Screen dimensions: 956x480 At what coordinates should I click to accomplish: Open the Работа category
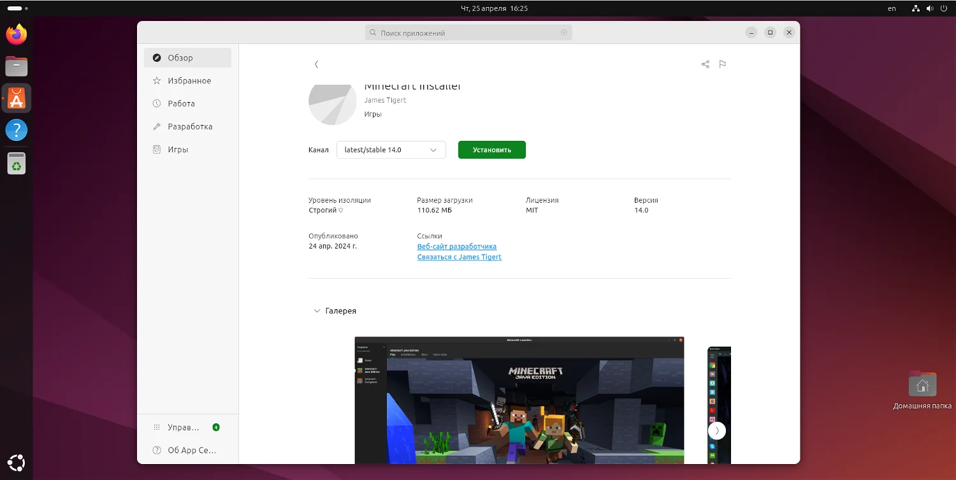187,104
